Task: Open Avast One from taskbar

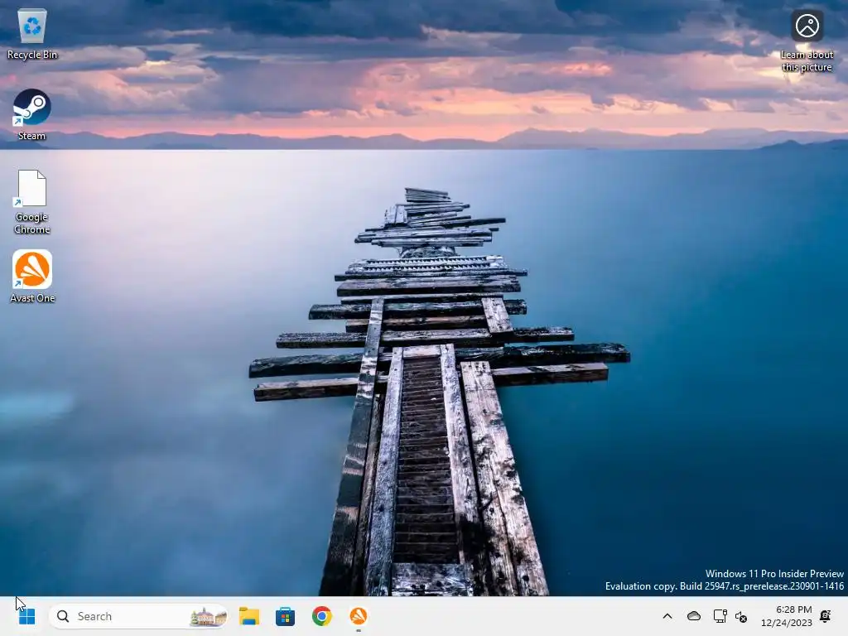Action: click(358, 616)
